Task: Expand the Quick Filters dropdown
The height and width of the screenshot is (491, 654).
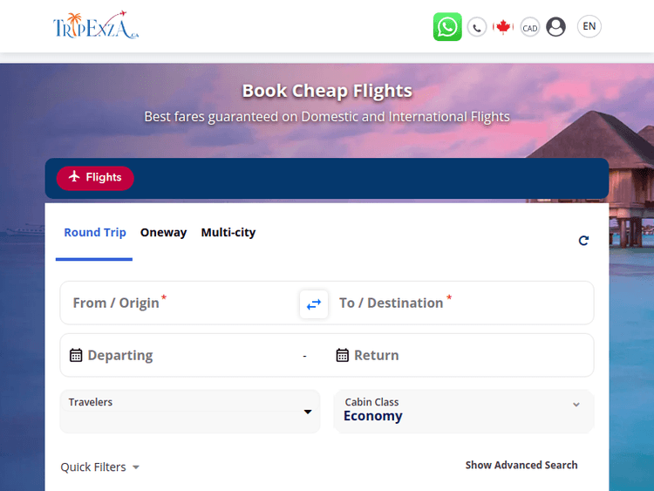Action: pos(99,467)
